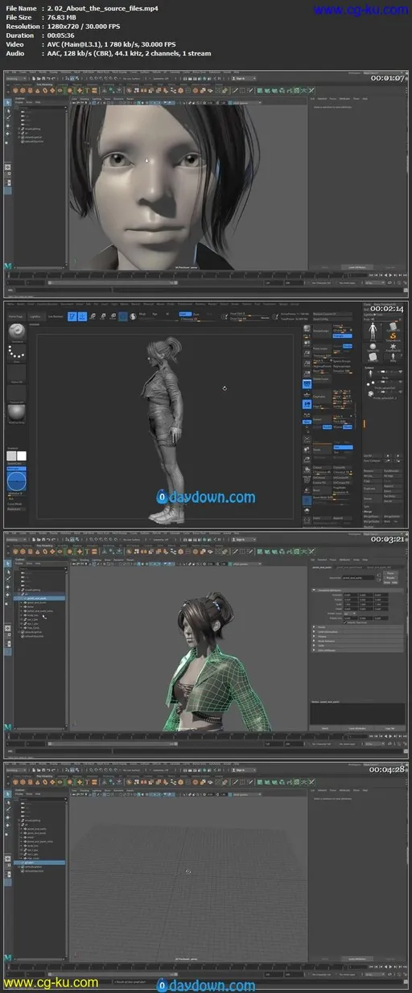Click ZBrush secondary color swatch (left, under Gradient)

(x=10, y=455)
